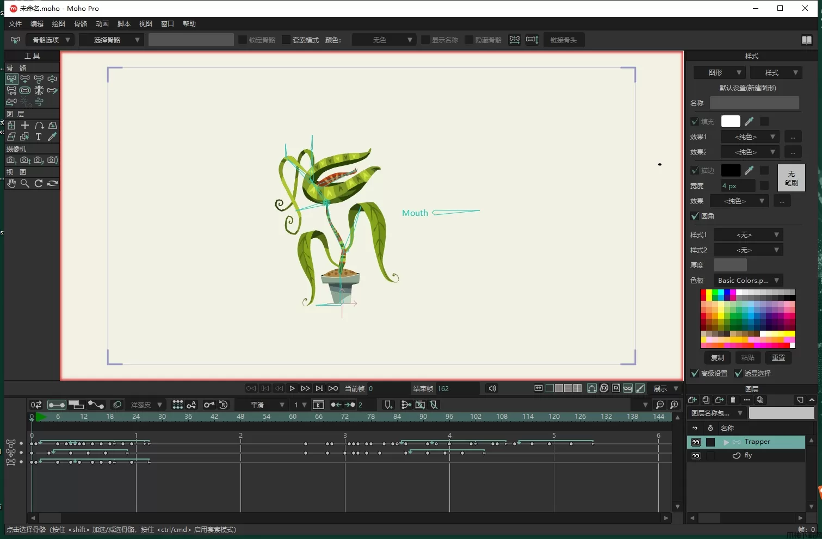This screenshot has height=539, width=822.
Task: Click the delete layer trash icon
Action: 733,400
